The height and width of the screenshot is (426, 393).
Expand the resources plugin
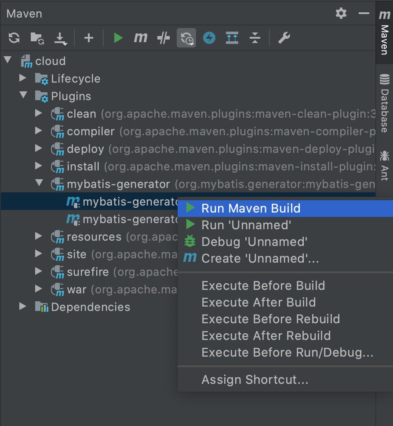[39, 236]
